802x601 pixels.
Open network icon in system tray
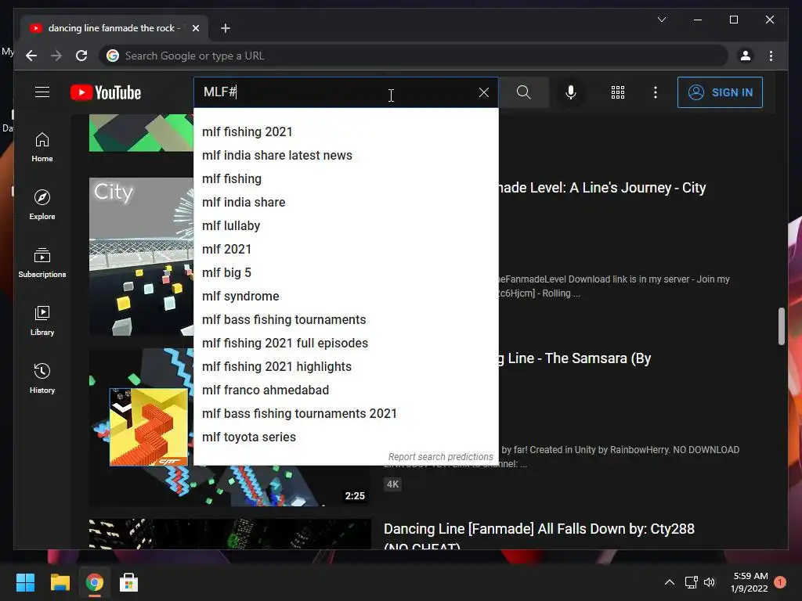click(x=691, y=582)
